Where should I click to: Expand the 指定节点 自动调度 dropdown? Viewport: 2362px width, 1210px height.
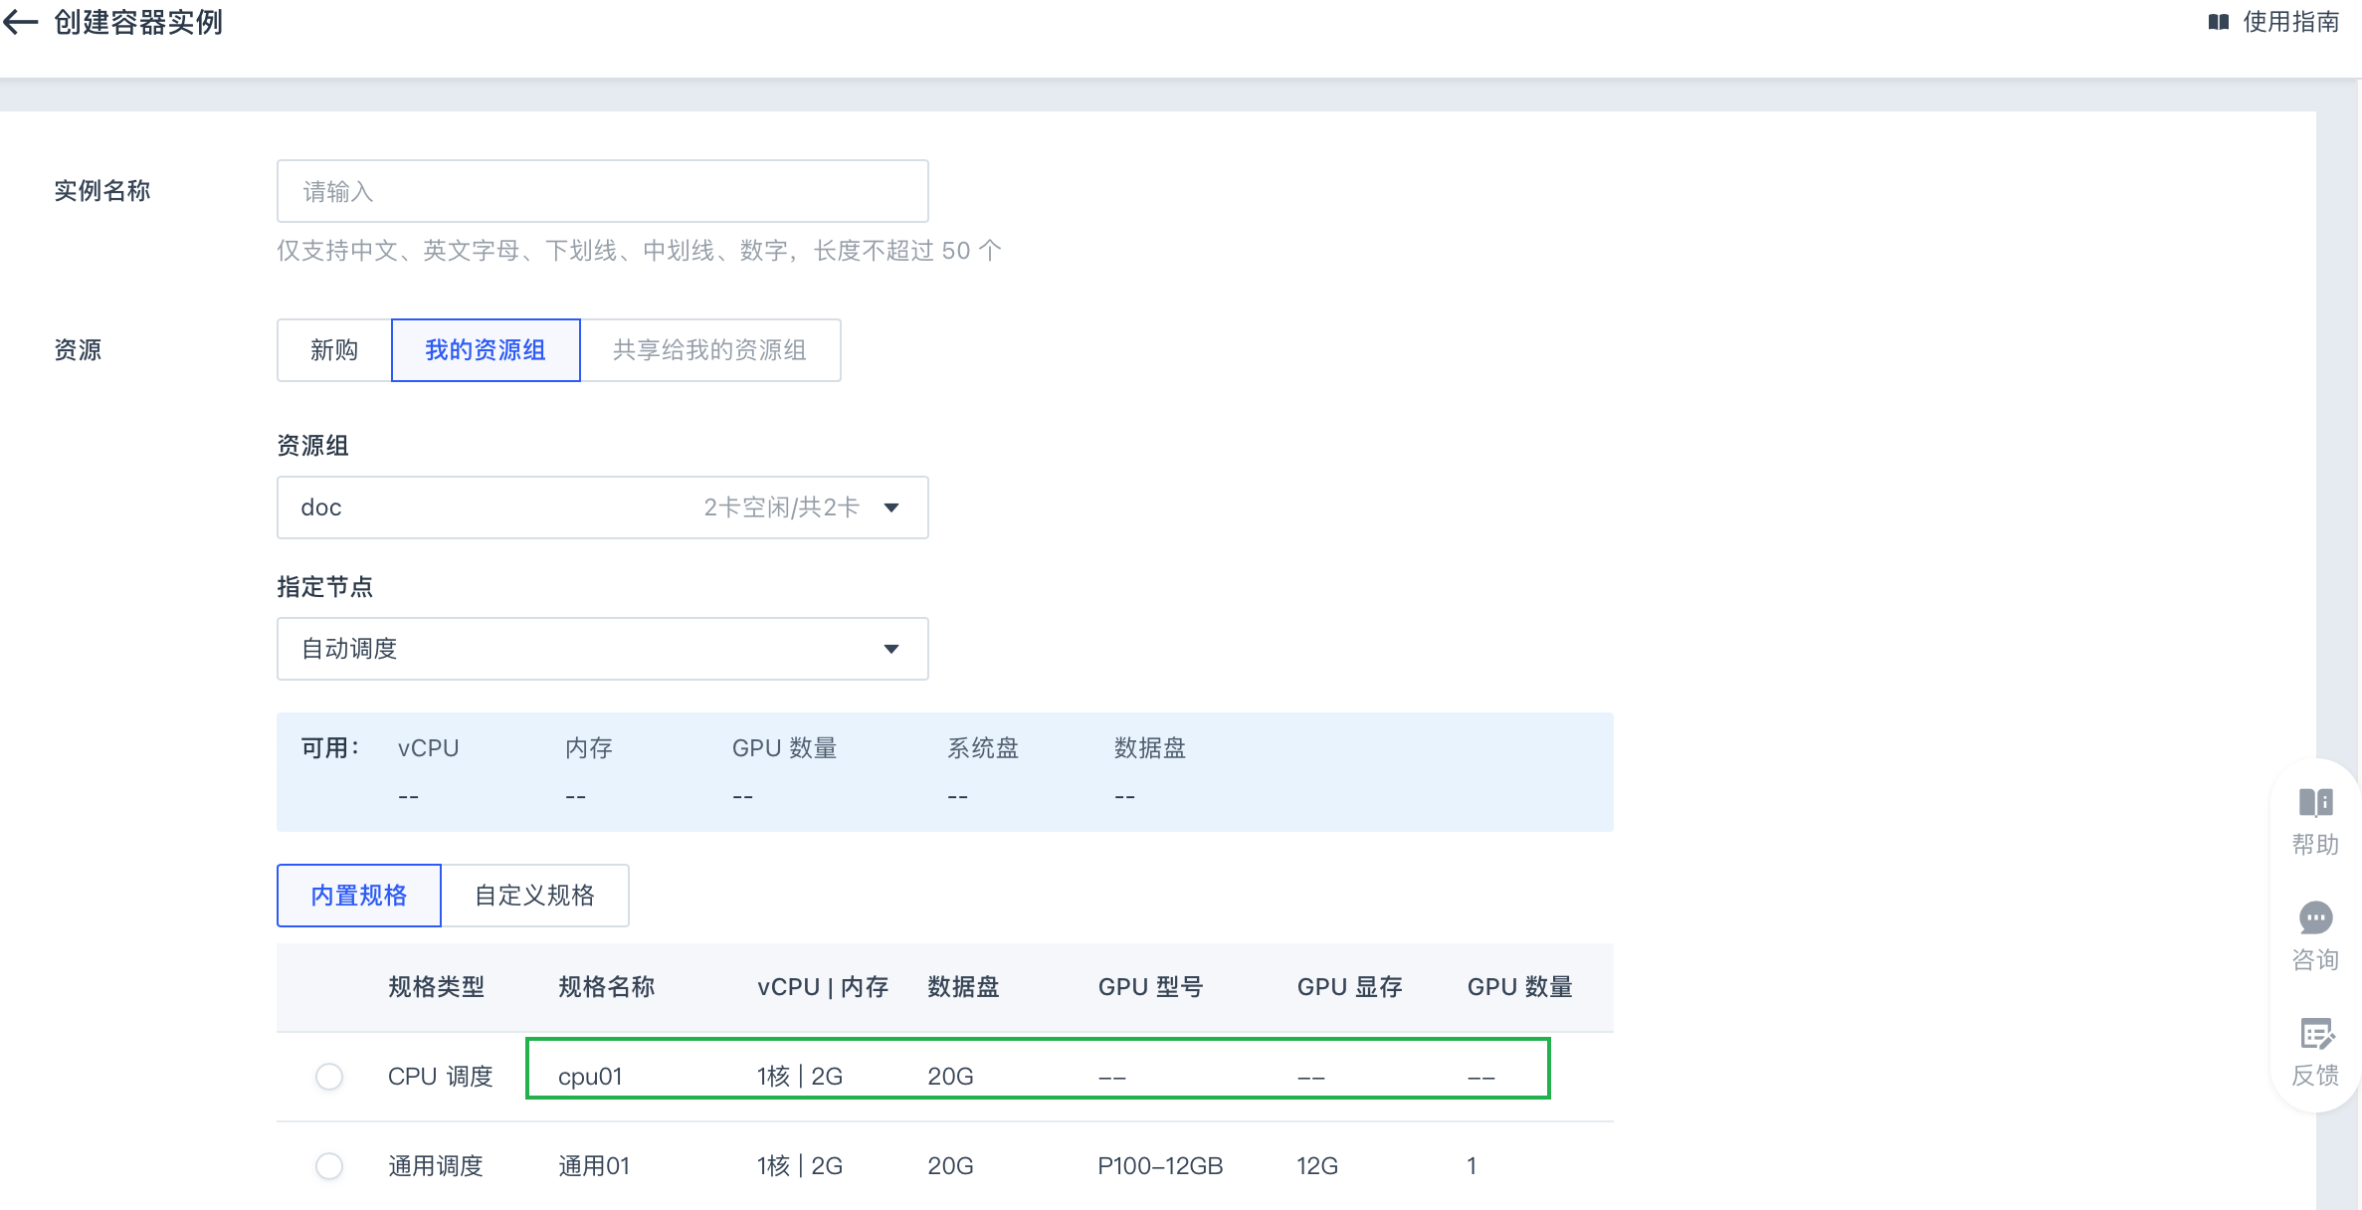point(603,649)
